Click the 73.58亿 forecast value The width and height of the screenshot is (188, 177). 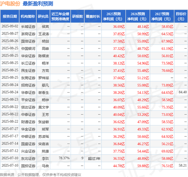pos(167,63)
